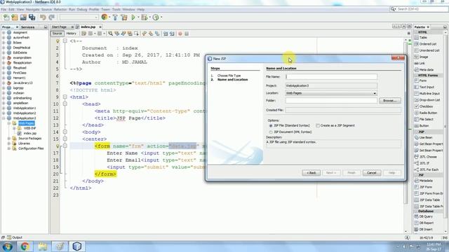Viewport: 449px width, 252px height.
Task: Expand the Libraries node
Action: (x=9, y=143)
